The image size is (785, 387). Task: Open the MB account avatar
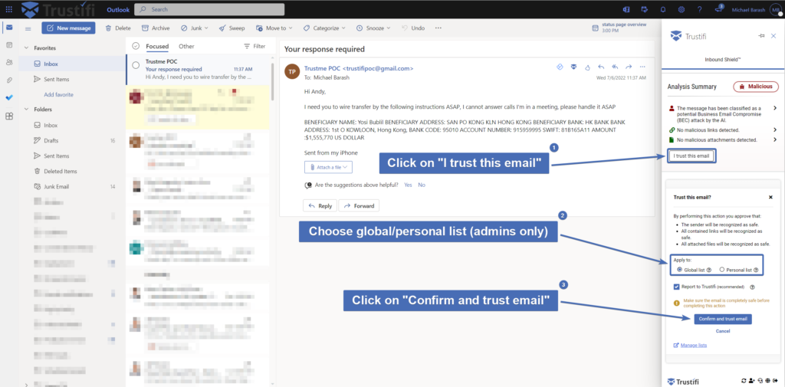coord(777,9)
